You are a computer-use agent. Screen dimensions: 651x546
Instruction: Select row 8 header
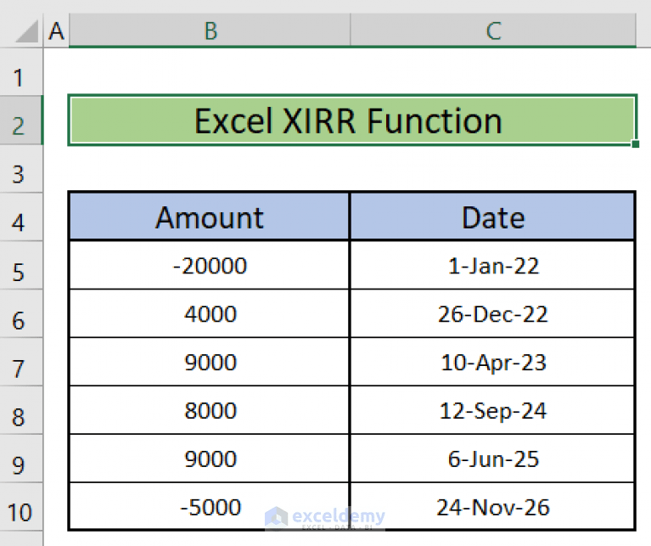[21, 410]
